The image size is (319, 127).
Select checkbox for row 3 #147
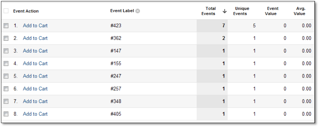(6, 51)
